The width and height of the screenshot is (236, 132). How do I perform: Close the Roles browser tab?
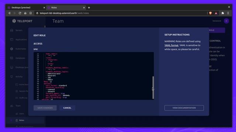coord(84,8)
